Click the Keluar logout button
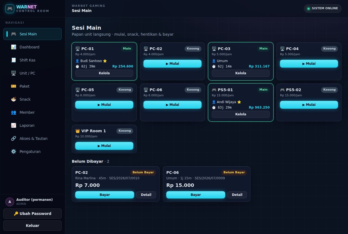The height and width of the screenshot is (234, 348). (x=32, y=226)
